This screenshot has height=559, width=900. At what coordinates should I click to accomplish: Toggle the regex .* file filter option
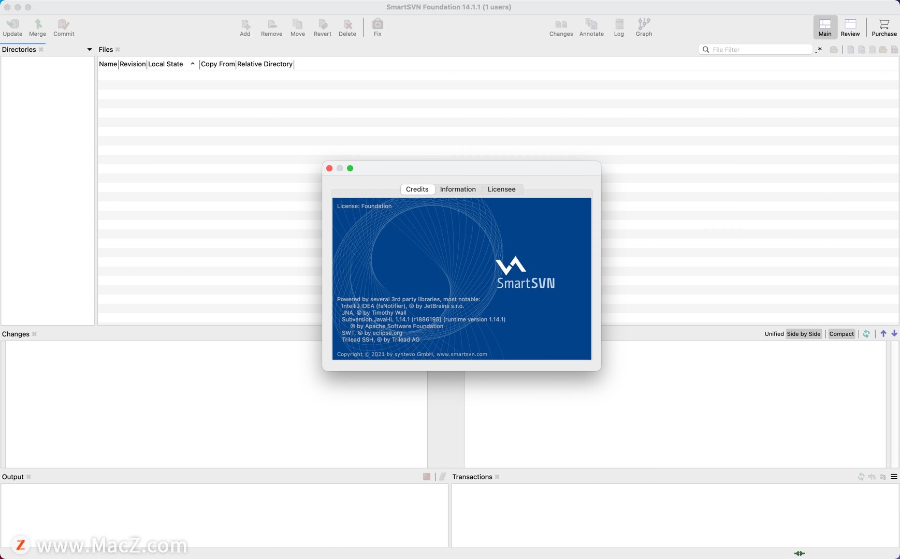point(819,50)
